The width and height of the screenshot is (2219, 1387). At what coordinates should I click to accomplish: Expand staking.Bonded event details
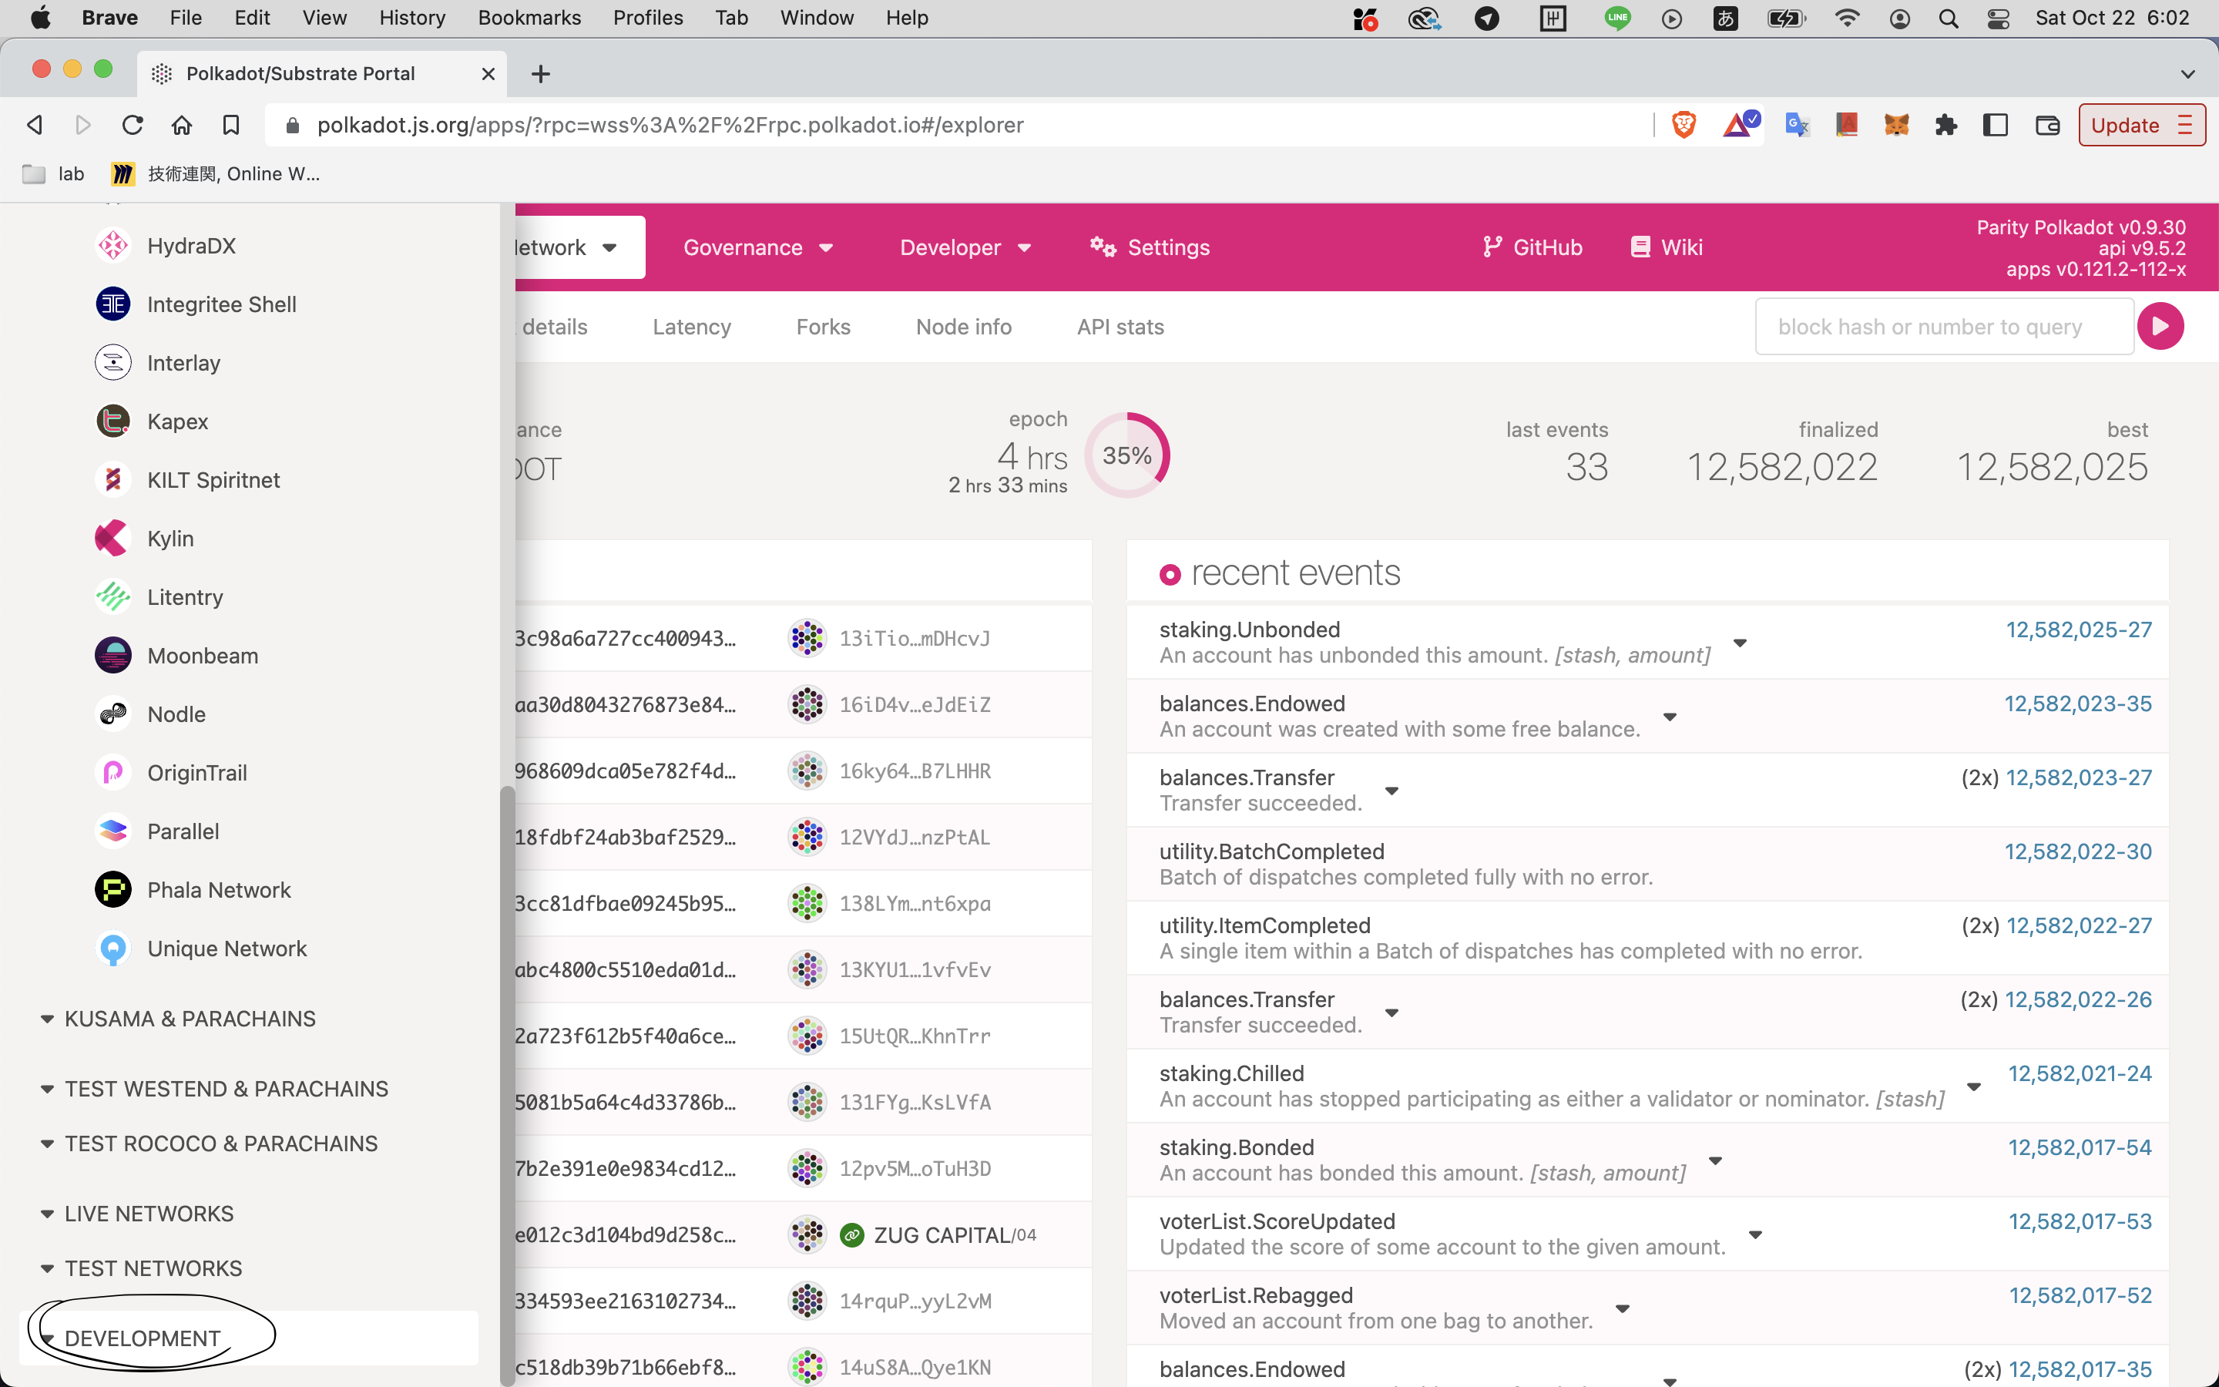click(x=1714, y=1160)
